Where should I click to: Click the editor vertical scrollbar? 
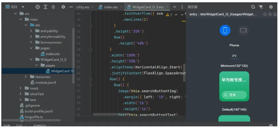(x=184, y=72)
